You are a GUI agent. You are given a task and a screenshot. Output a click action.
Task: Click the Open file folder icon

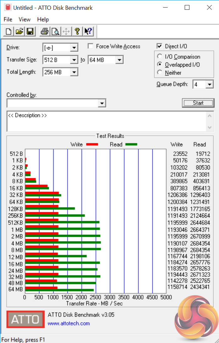(19, 31)
